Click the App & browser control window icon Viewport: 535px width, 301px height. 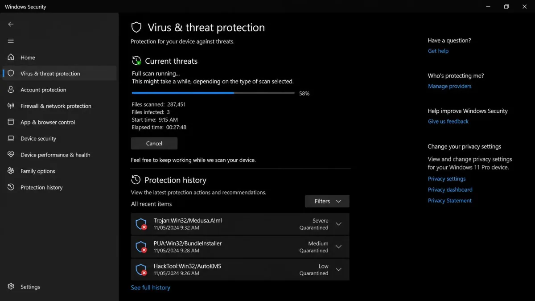(11, 122)
